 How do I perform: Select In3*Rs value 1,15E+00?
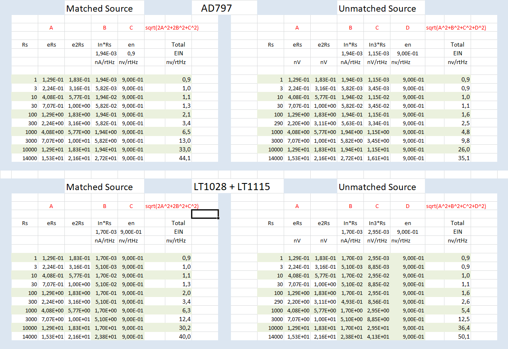click(378, 132)
